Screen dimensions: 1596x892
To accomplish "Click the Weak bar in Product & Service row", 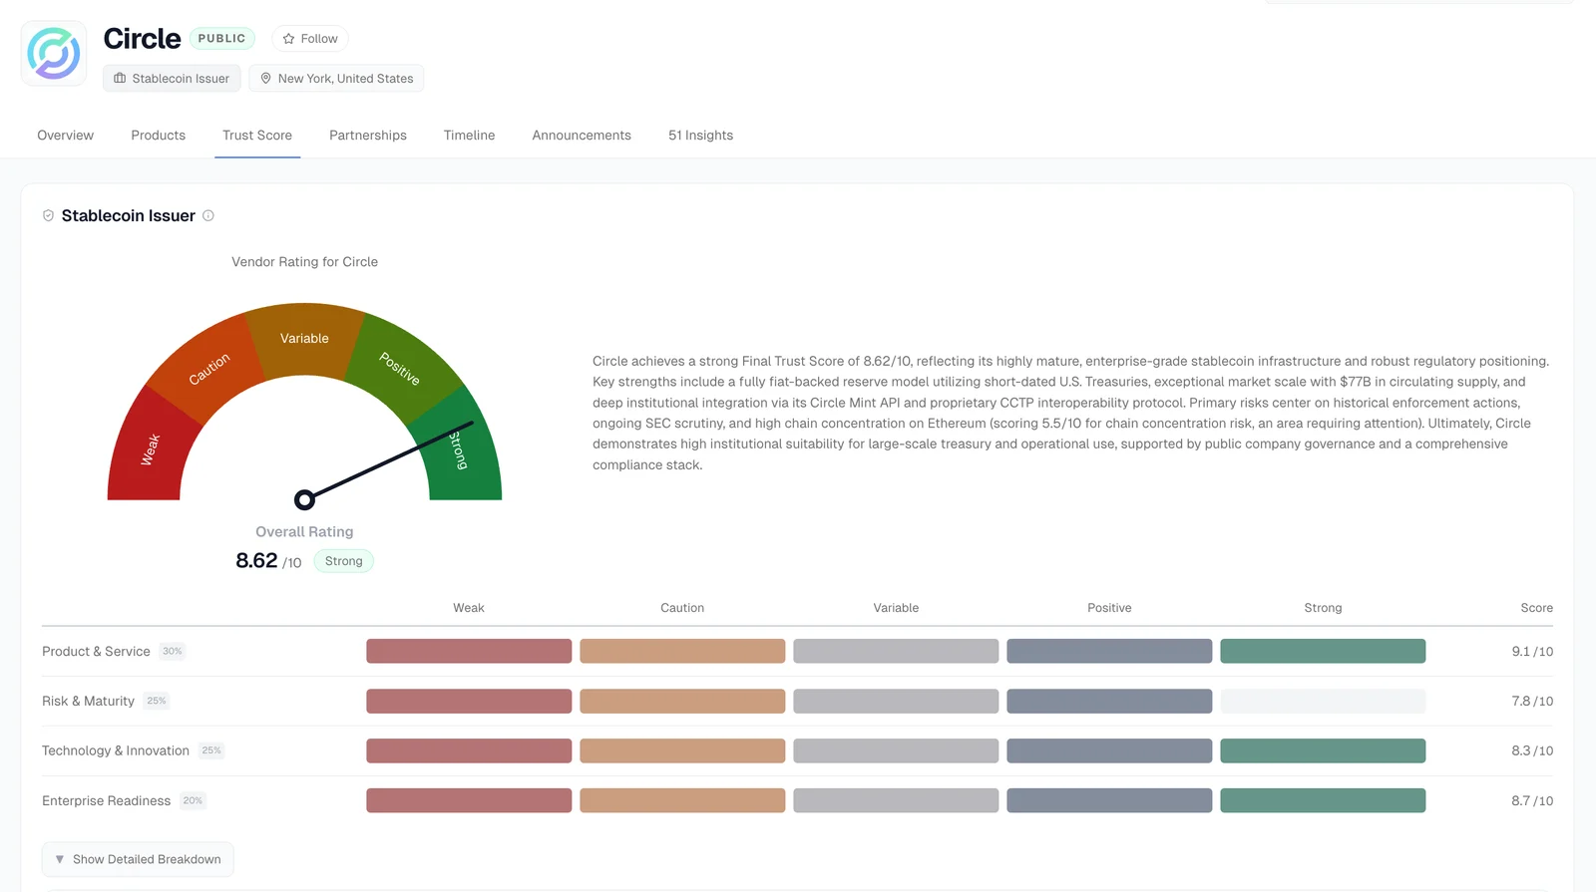I will click(x=469, y=651).
